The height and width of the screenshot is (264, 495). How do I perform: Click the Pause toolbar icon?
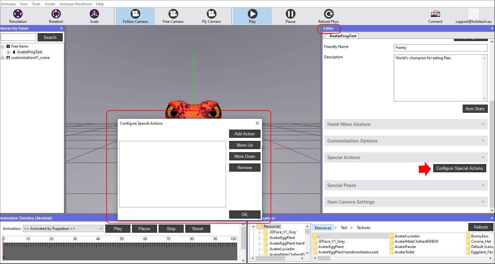(x=291, y=14)
